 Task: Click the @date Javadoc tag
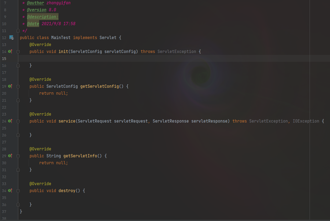(33, 24)
